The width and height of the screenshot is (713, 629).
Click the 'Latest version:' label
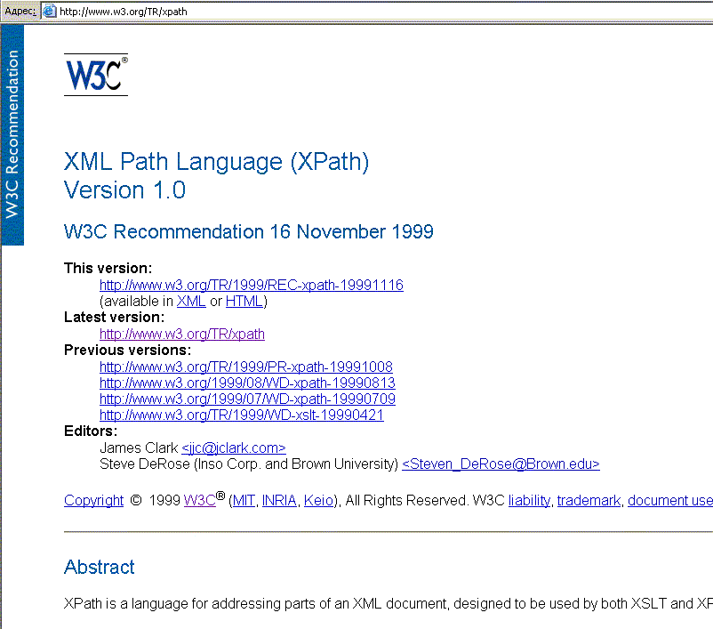pyautogui.click(x=114, y=318)
